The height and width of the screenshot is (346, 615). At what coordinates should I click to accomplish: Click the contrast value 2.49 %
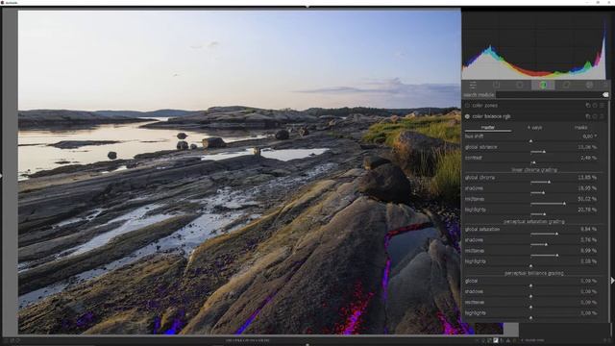click(x=588, y=158)
